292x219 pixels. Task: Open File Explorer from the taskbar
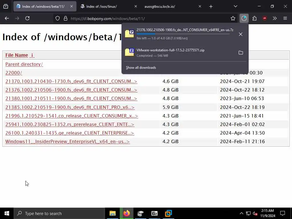(x=112, y=213)
